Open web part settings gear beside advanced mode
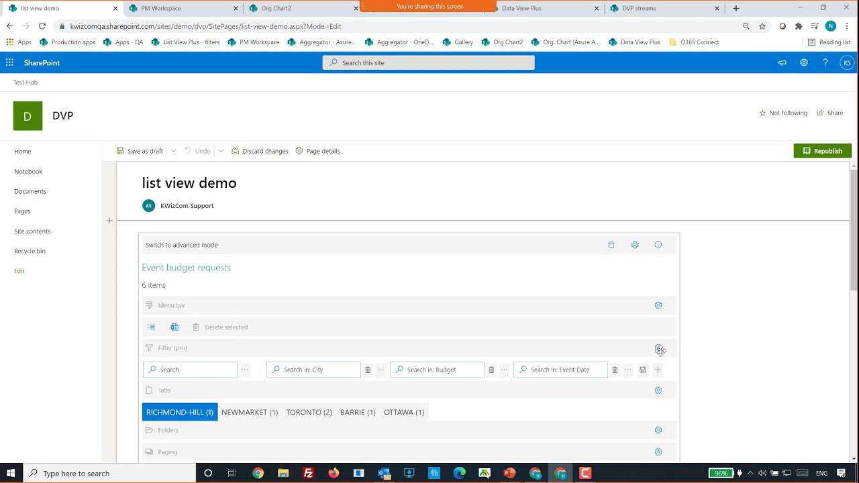Viewport: 859px width, 483px height. (x=635, y=245)
